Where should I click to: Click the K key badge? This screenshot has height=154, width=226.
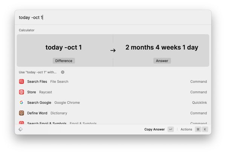205,129
